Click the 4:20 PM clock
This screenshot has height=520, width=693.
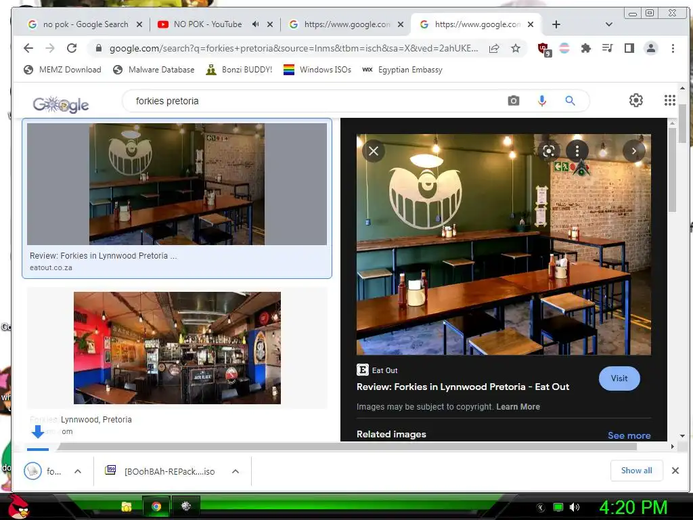pyautogui.click(x=633, y=508)
